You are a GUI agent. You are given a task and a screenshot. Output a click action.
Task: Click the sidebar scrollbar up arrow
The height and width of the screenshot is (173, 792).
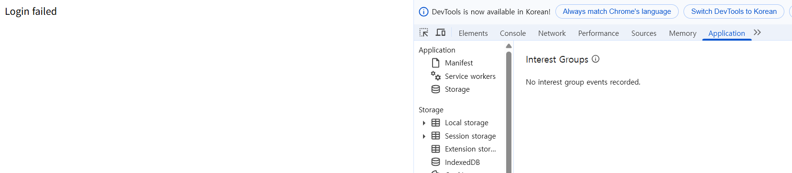coord(509,46)
